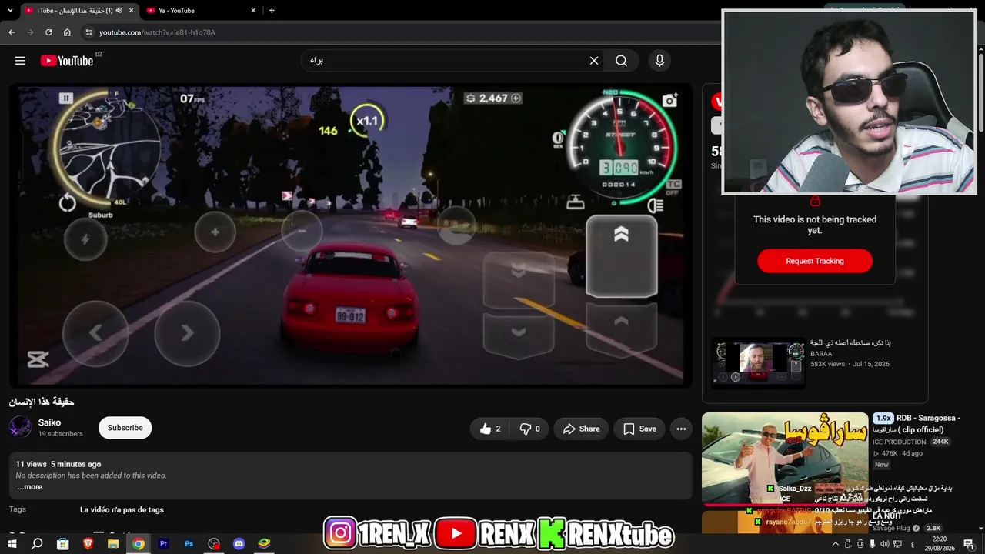Image resolution: width=985 pixels, height=554 pixels.
Task: Share this video
Action: pos(581,429)
